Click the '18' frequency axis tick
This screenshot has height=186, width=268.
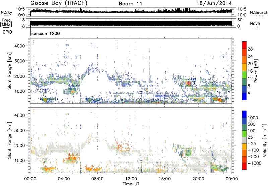coord(22,20)
